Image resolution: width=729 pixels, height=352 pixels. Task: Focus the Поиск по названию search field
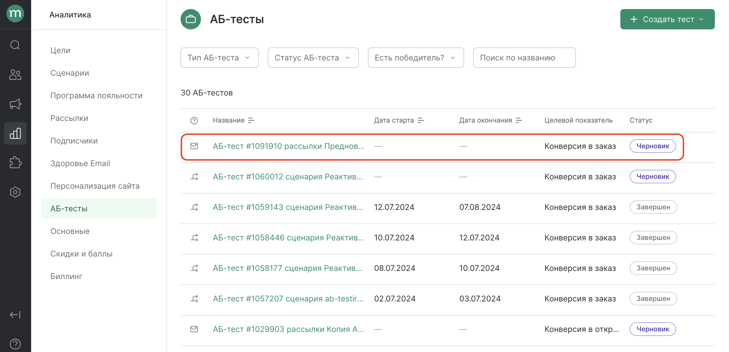[524, 58]
